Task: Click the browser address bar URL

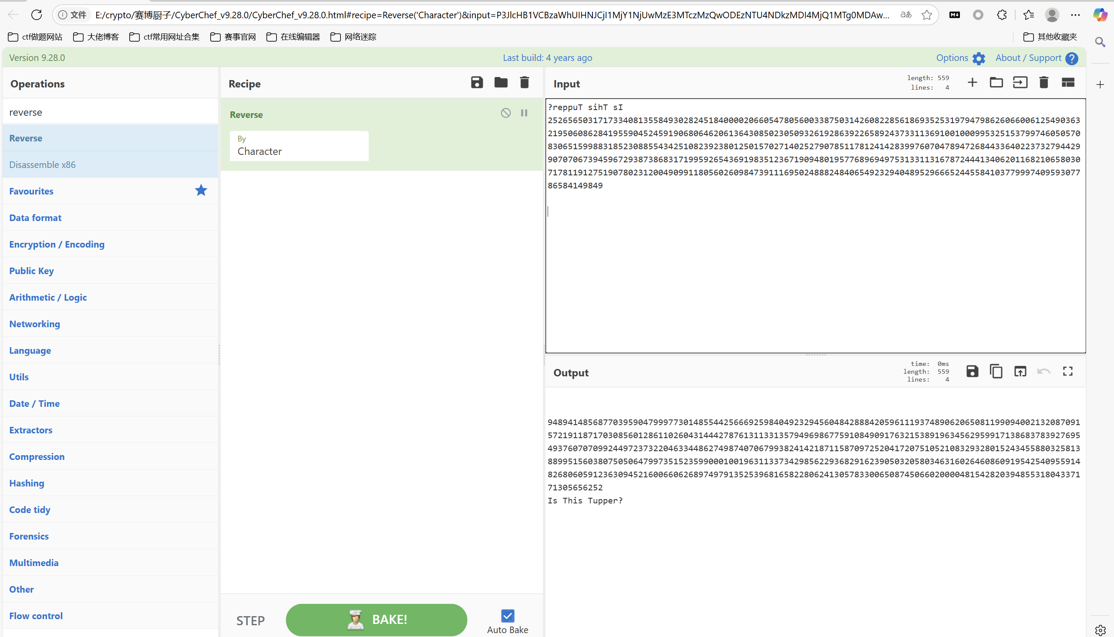Action: [492, 15]
